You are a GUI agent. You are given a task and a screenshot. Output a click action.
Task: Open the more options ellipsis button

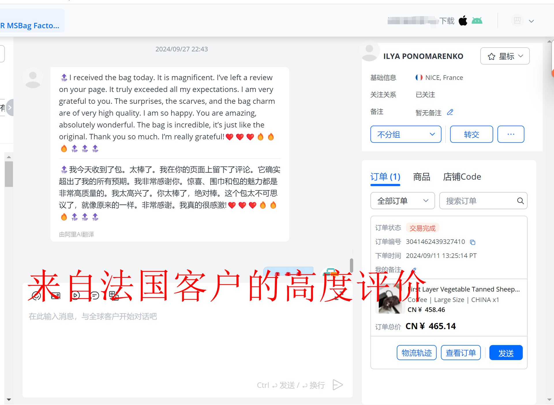pyautogui.click(x=511, y=134)
